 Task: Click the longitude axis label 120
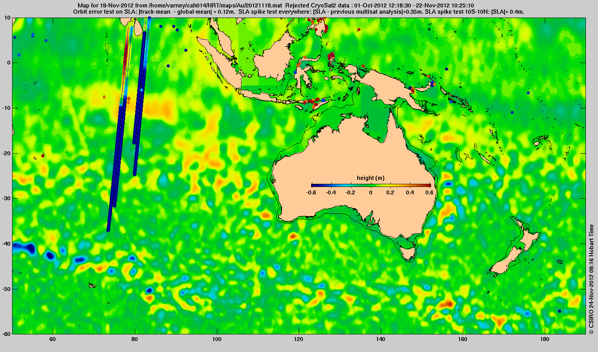click(x=299, y=339)
